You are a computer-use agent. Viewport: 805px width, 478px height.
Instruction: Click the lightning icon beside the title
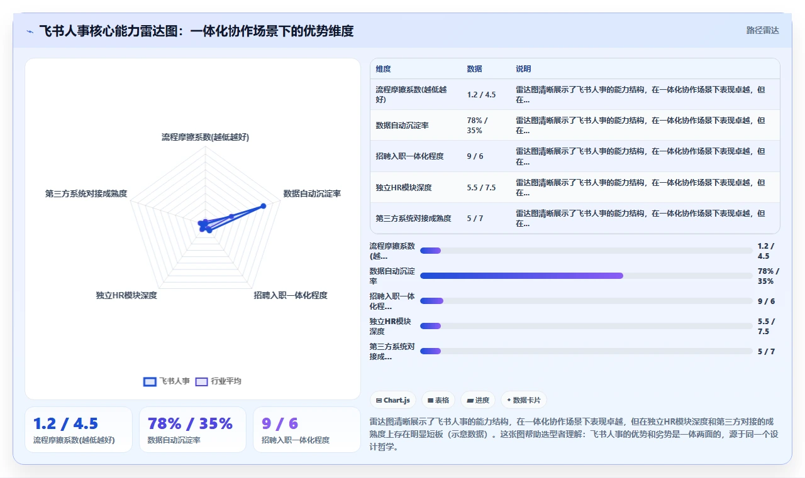pos(30,31)
